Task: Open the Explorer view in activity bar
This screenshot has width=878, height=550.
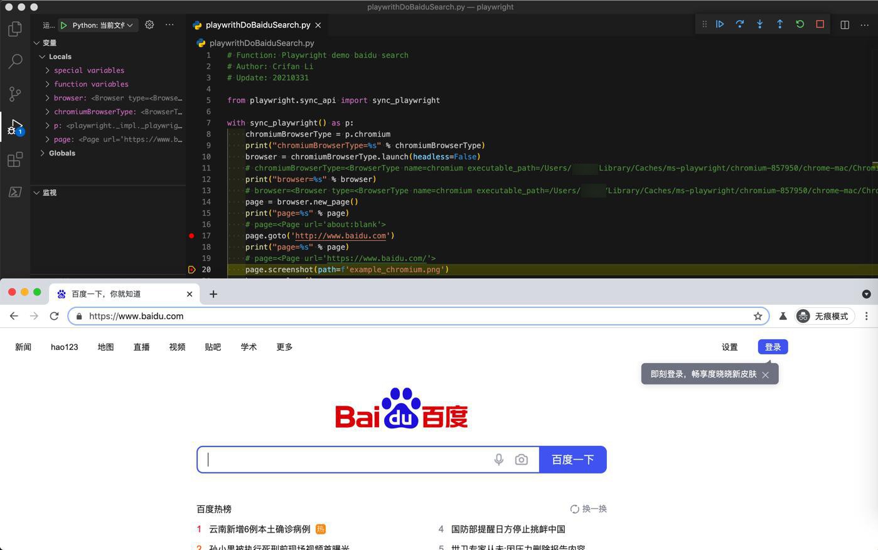Action: coord(15,29)
